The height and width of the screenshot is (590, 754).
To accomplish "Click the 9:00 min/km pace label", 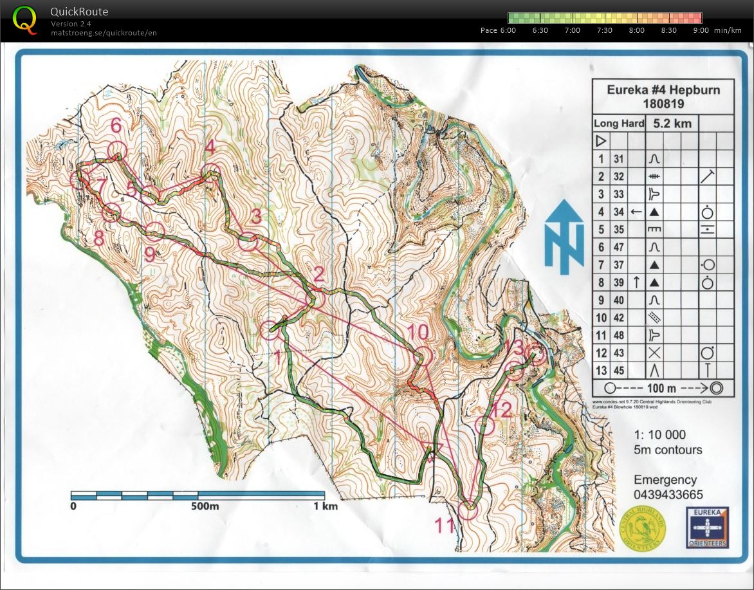I will [x=701, y=30].
